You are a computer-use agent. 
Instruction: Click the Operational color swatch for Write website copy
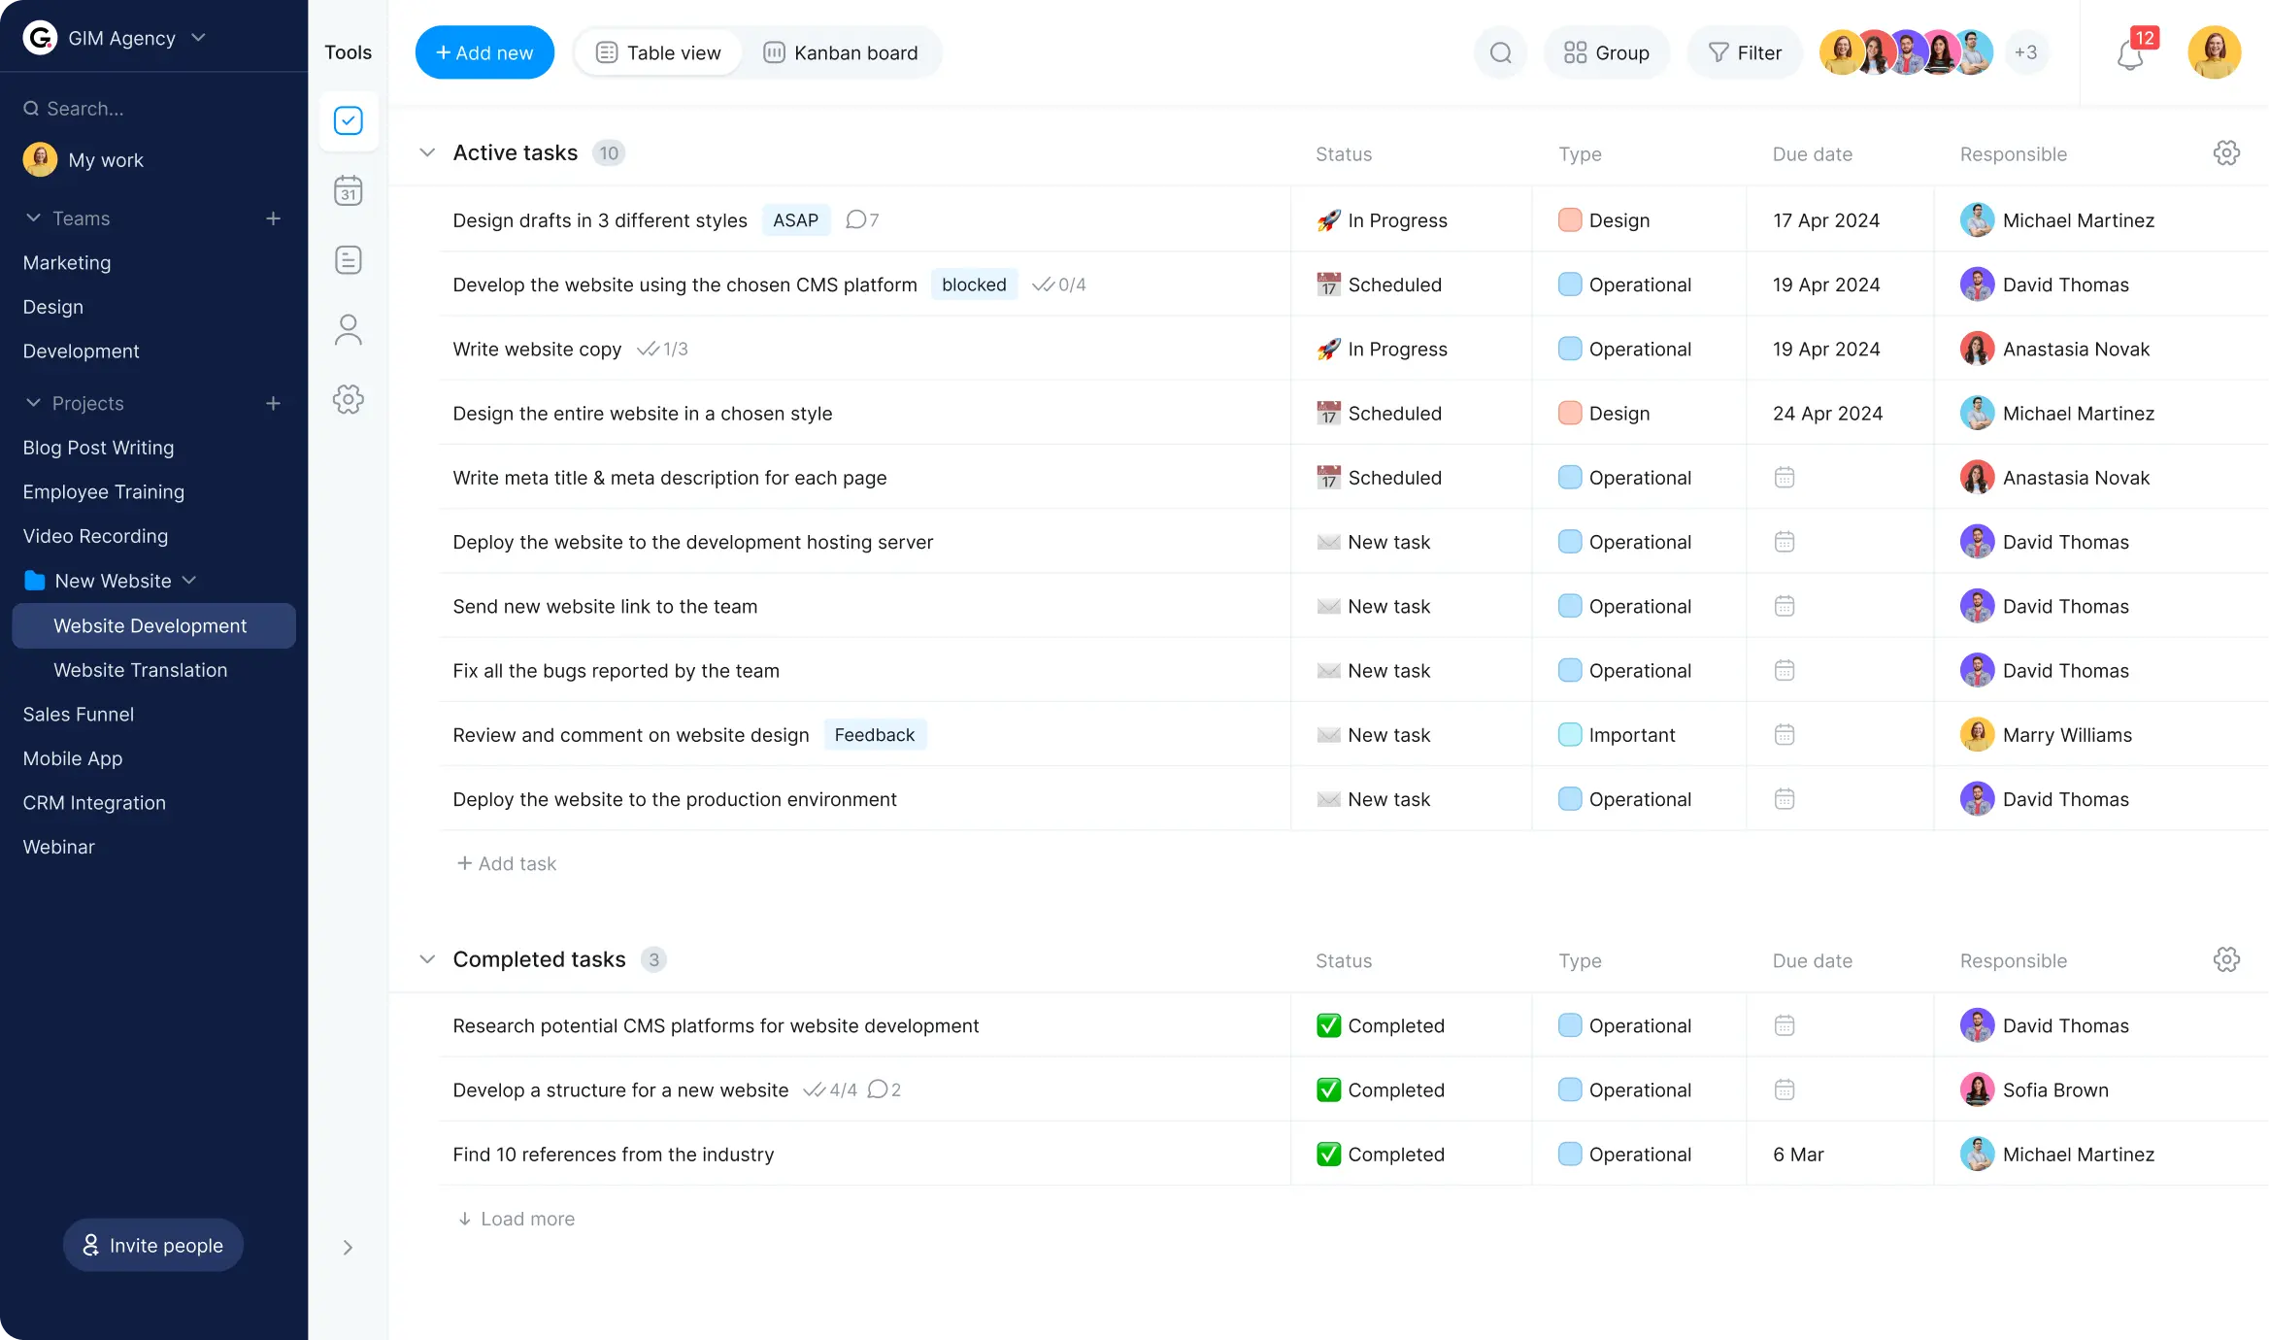pyautogui.click(x=1570, y=349)
